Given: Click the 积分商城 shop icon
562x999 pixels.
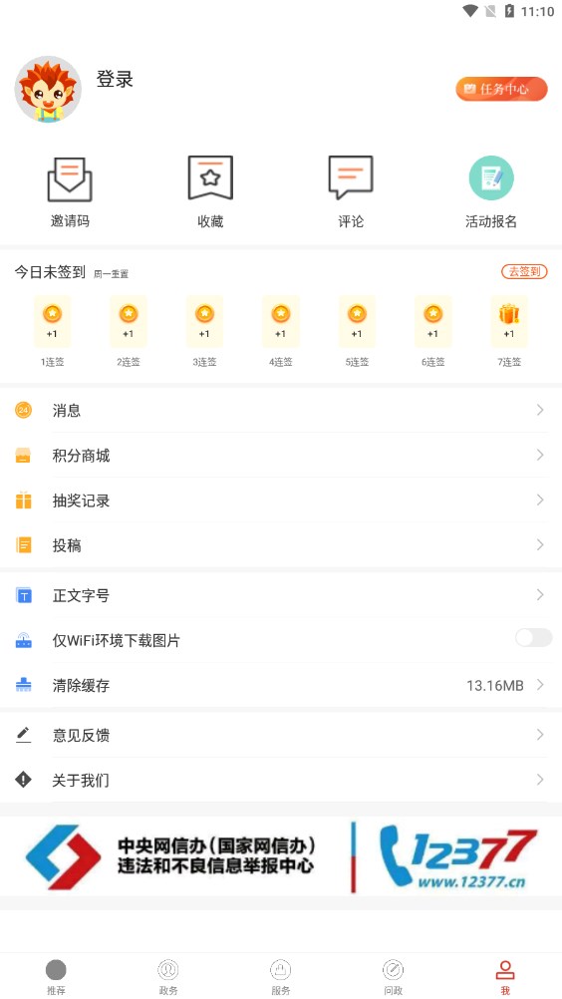Looking at the screenshot, I should pos(24,455).
